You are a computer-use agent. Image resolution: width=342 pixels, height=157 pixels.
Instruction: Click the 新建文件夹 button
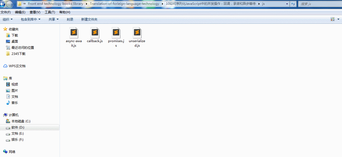89,19
